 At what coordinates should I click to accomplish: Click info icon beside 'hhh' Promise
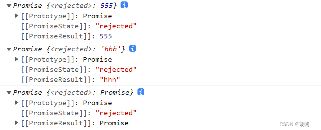[x=133, y=48]
